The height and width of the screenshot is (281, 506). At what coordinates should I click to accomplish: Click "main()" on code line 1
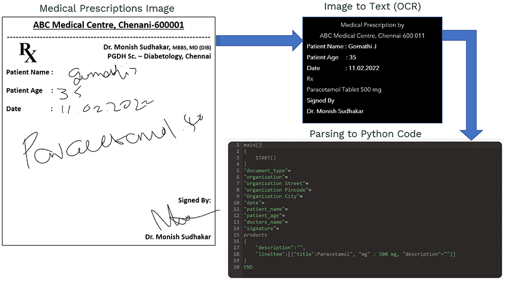pyautogui.click(x=252, y=145)
